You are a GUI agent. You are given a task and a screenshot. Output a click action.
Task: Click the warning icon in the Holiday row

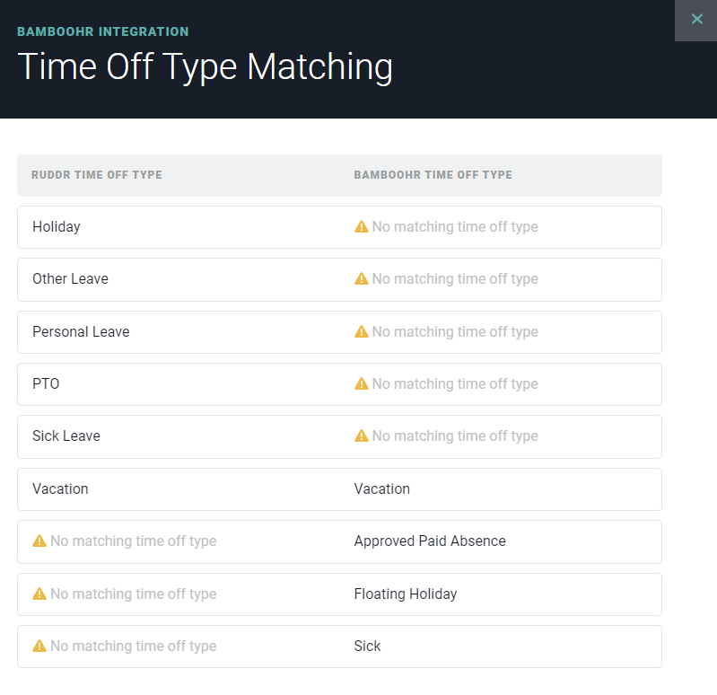pyautogui.click(x=362, y=226)
